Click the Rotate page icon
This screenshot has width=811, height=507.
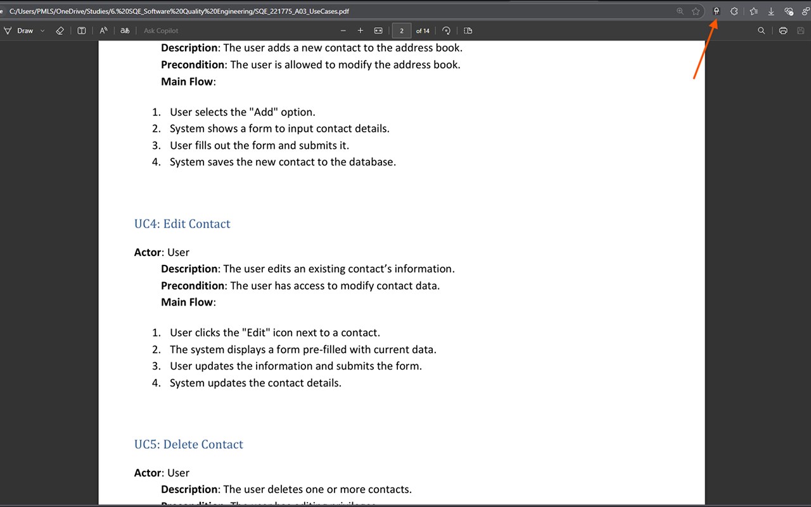[446, 30]
